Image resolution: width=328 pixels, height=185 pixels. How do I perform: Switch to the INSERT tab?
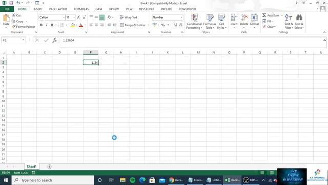pos(38,9)
